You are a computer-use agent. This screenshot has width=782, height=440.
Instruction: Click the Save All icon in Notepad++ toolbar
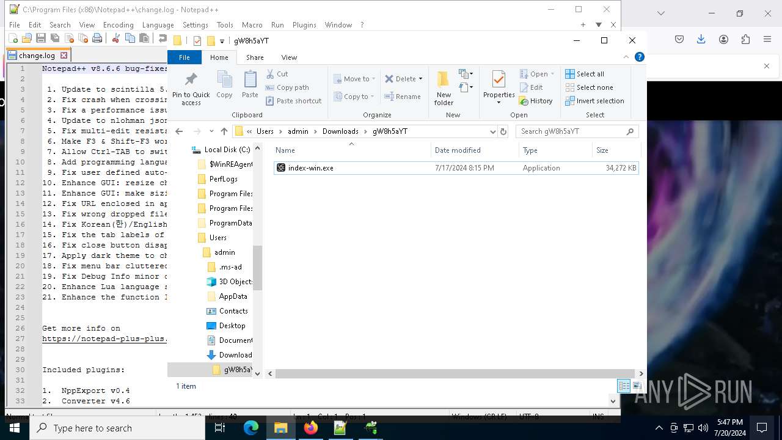point(54,38)
